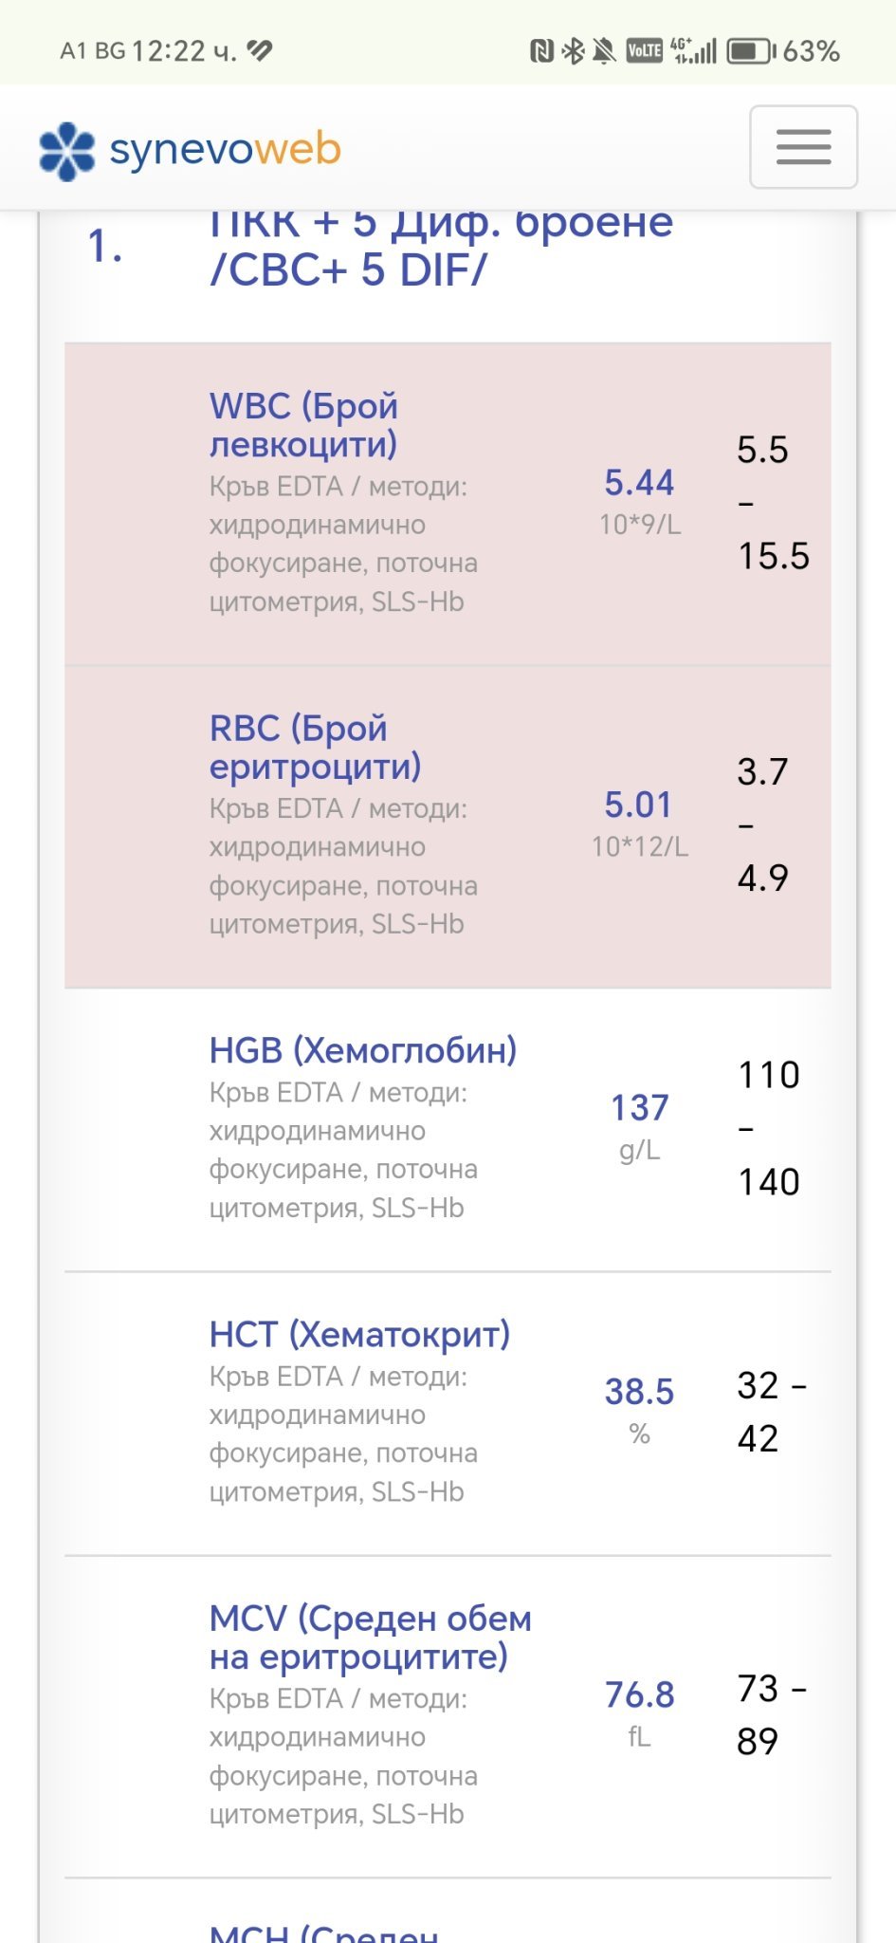Tap the VoLTE indicator icon
The height and width of the screenshot is (1943, 896).
645,51
